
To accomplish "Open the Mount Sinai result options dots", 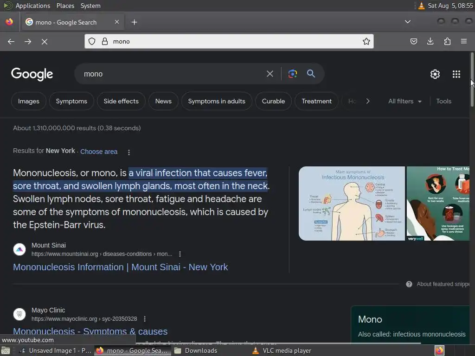I will [180, 254].
